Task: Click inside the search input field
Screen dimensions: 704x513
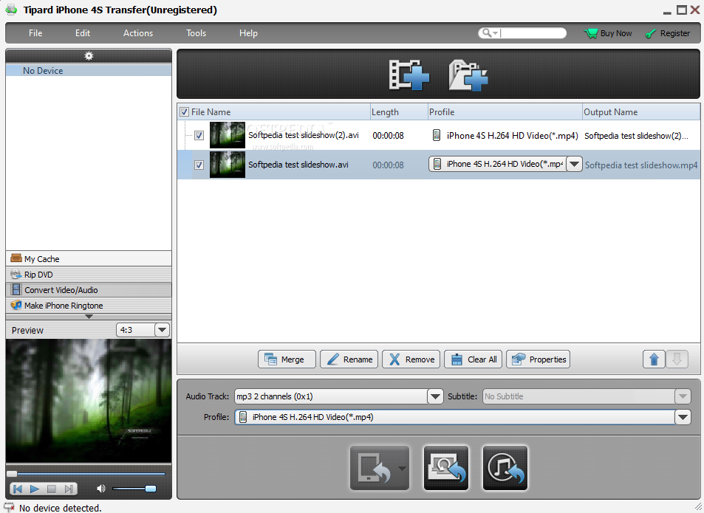Action: pyautogui.click(x=533, y=33)
